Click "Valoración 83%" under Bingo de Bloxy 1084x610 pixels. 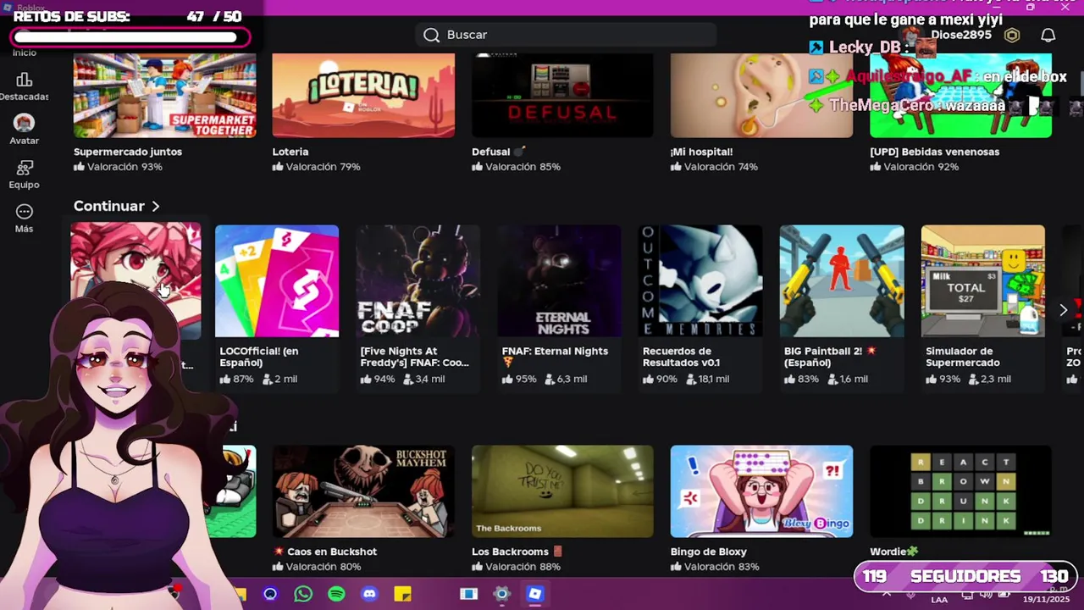coord(715,567)
